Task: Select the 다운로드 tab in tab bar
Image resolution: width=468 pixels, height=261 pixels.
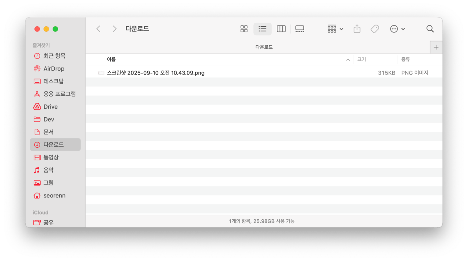Action: click(264, 47)
